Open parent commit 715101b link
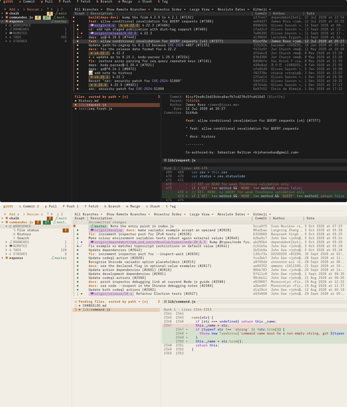 [192, 101]
